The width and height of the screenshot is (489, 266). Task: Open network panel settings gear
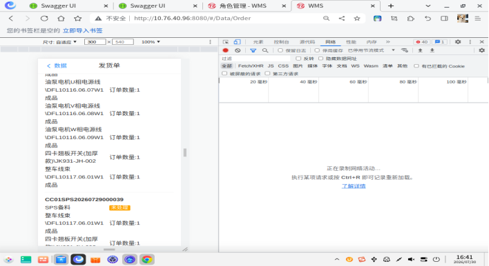point(482,50)
